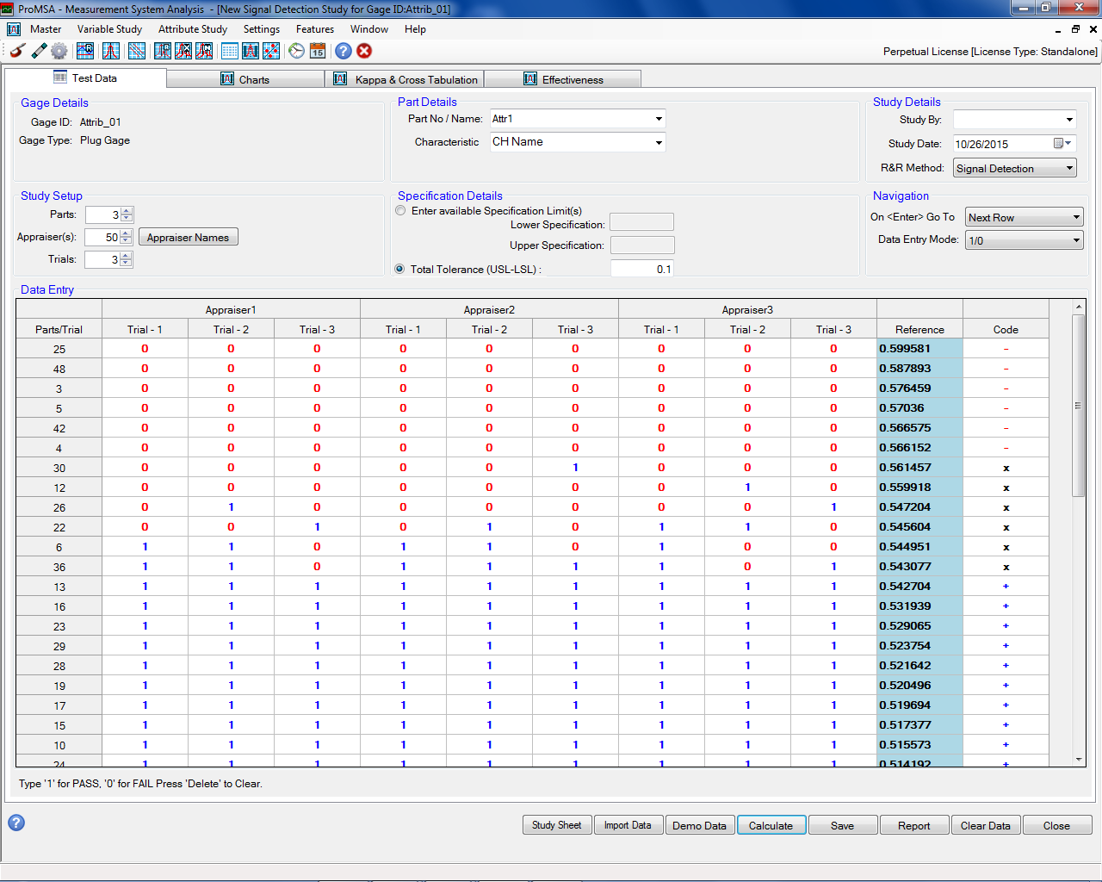This screenshot has width=1102, height=882.
Task: Open the On Enter Go To dropdown
Action: [x=1076, y=217]
